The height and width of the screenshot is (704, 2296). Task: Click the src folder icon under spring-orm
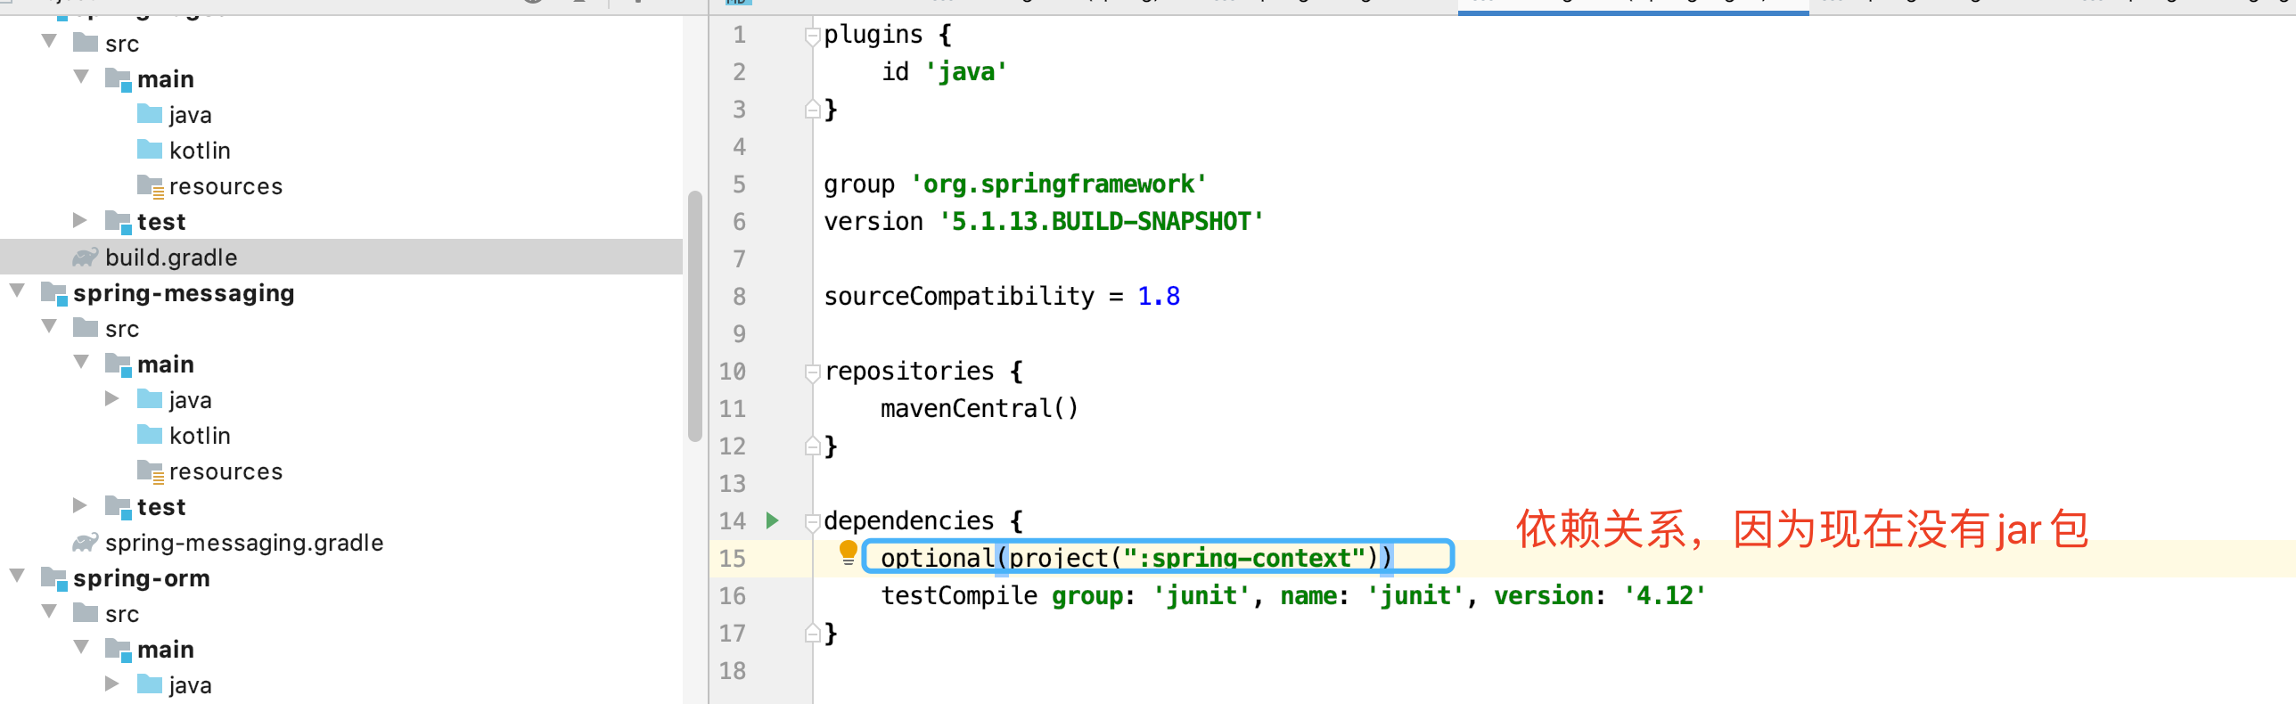tap(86, 613)
